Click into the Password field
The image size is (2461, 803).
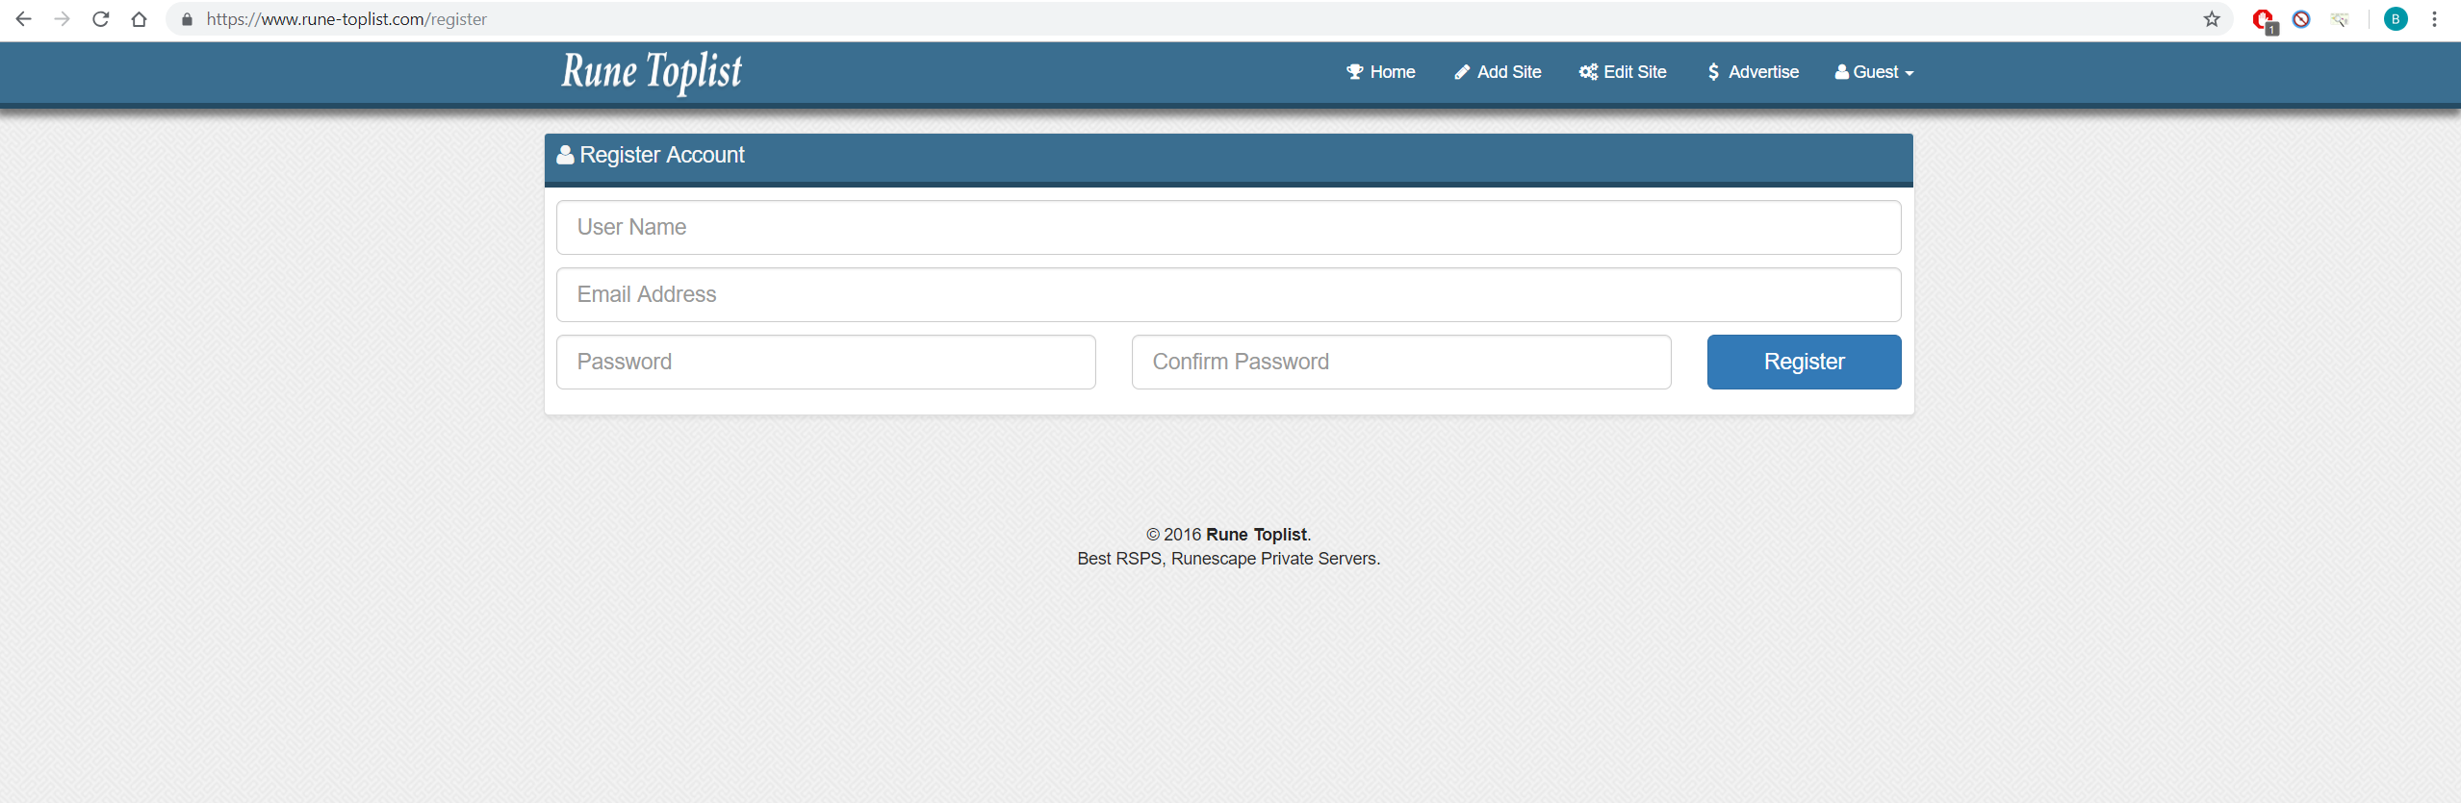click(826, 362)
